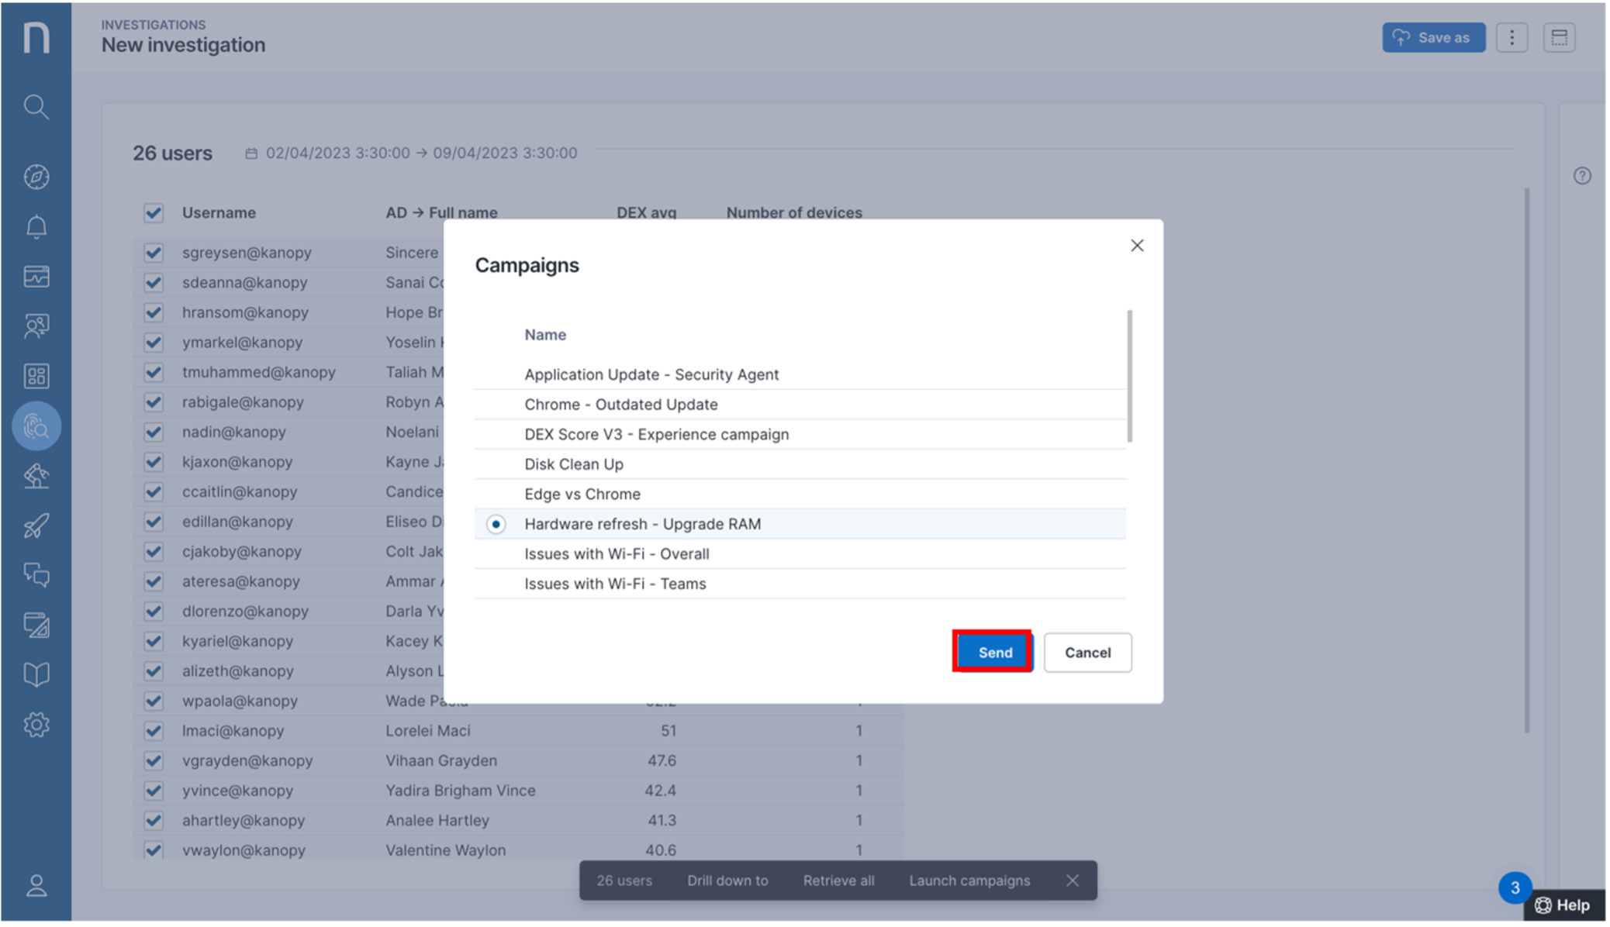Viewport: 1610px width, 927px height.
Task: Click the Retrieve all action
Action: coord(838,880)
